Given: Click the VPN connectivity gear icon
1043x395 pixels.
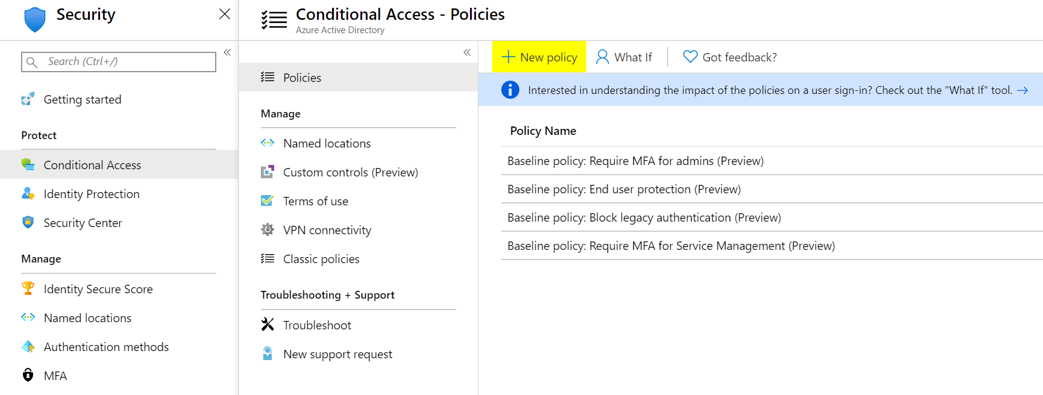Looking at the screenshot, I should point(268,230).
